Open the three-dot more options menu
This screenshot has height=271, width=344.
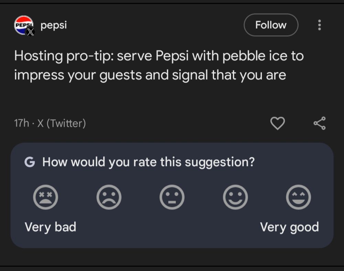[x=320, y=25]
